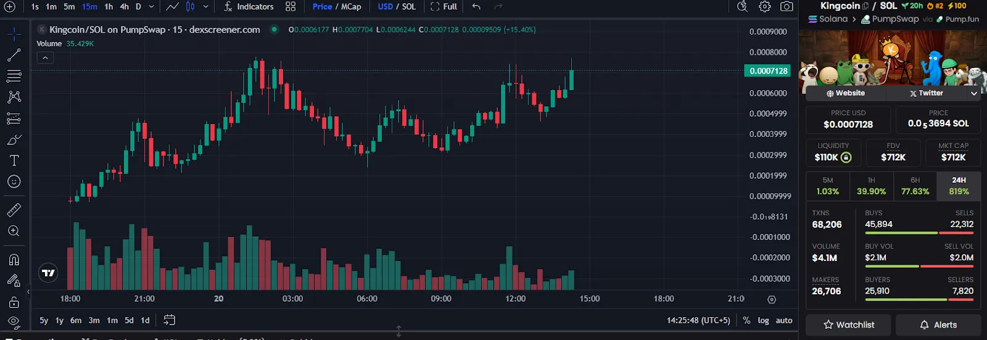Open the forecasting and measurement tools
The width and height of the screenshot is (987, 340).
pyautogui.click(x=14, y=118)
